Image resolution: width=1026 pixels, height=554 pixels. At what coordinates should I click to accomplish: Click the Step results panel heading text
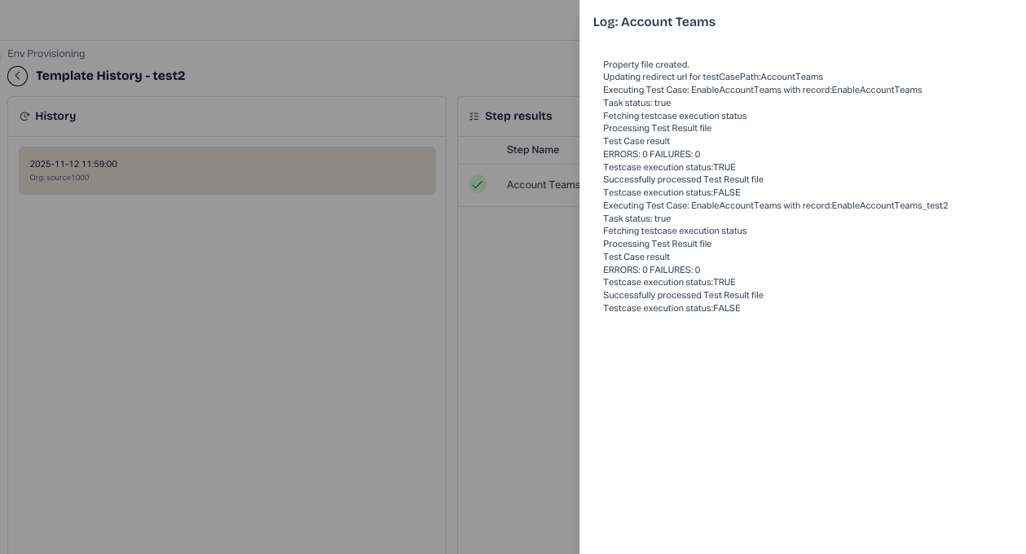tap(518, 117)
